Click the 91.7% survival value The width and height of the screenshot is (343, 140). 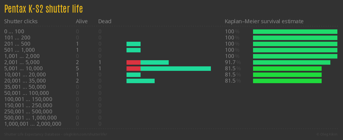[x=233, y=62]
